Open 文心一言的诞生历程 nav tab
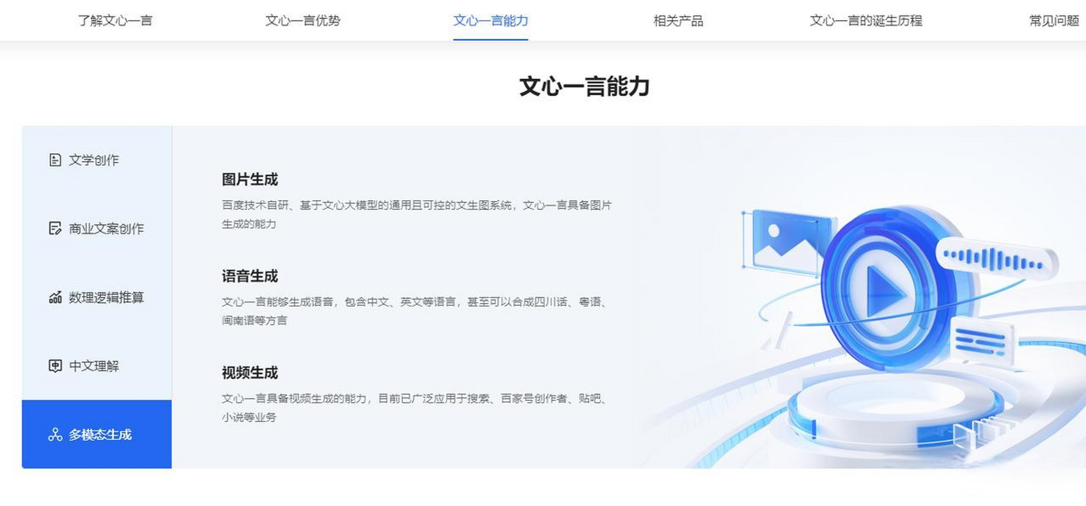The height and width of the screenshot is (506, 1086). 866,20
